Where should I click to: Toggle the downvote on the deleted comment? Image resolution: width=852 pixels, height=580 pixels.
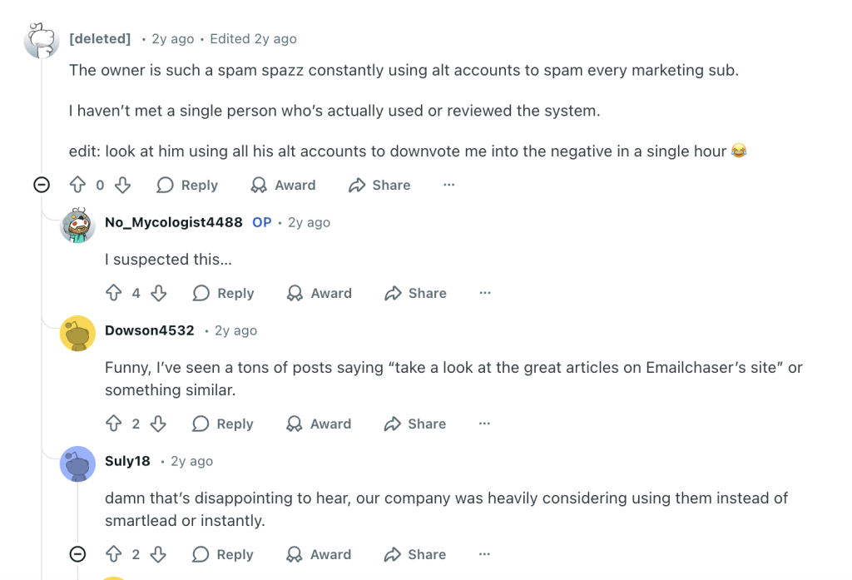(x=122, y=185)
